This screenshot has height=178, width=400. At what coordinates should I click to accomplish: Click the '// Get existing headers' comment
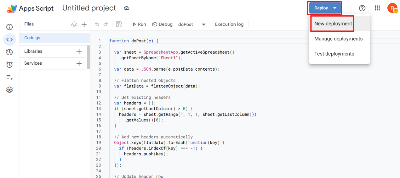click(142, 97)
